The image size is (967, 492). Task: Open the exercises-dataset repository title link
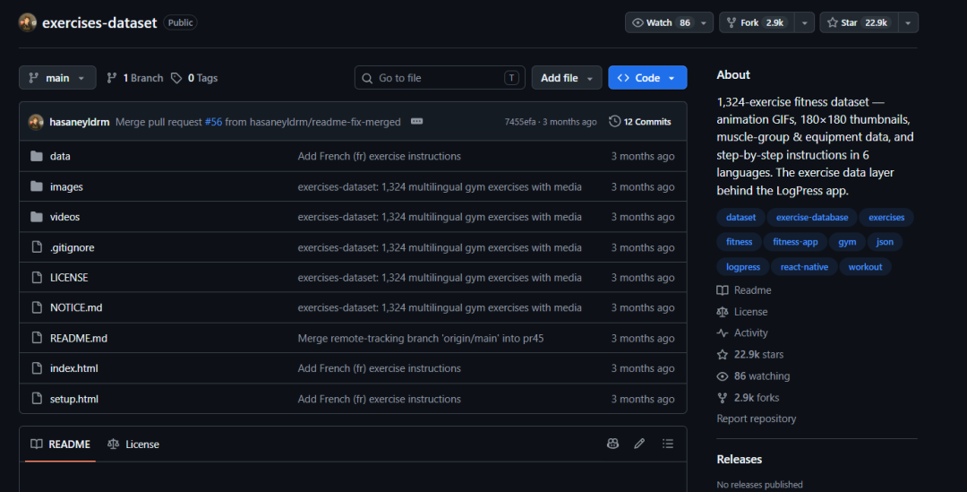coord(99,22)
